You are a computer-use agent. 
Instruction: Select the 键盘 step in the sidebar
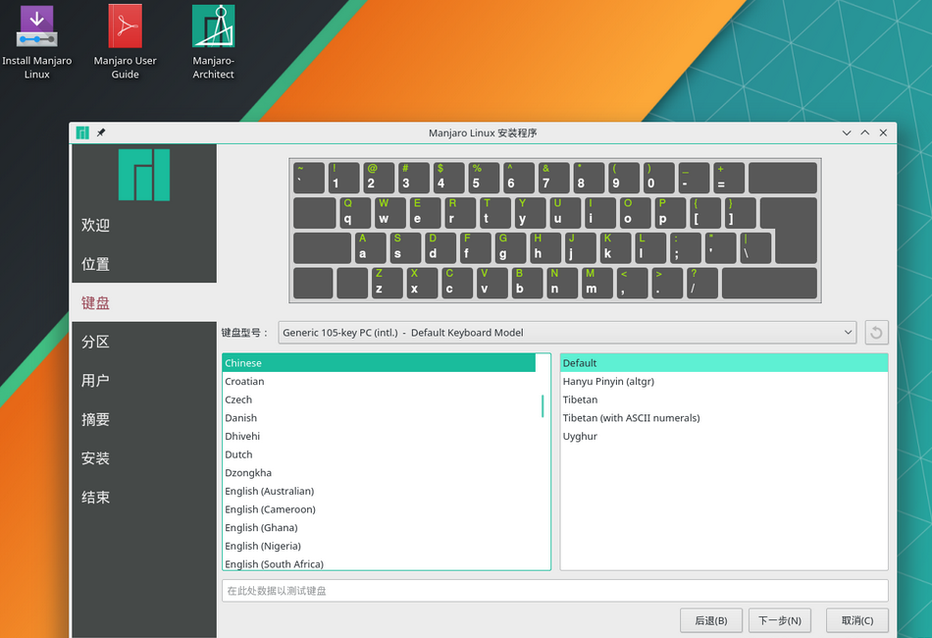tap(144, 302)
